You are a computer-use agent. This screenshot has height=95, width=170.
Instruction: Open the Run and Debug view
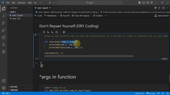3,30
